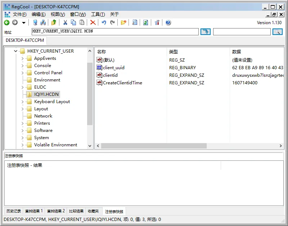Screen dimensions: 288x226
Task: Click the Back navigation button
Action: pos(7,22)
